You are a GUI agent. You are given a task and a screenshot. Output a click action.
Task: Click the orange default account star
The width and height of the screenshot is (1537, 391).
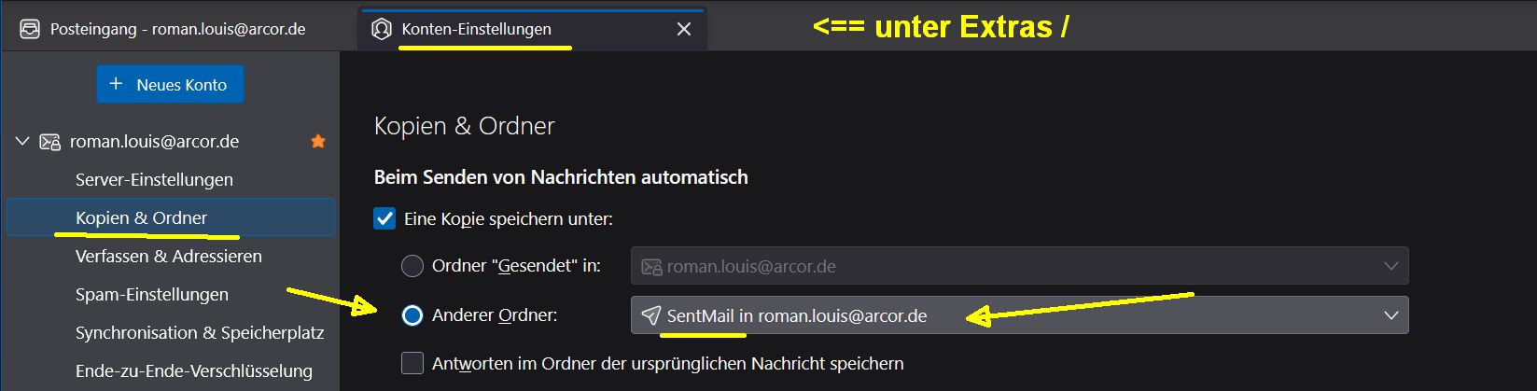click(x=318, y=142)
